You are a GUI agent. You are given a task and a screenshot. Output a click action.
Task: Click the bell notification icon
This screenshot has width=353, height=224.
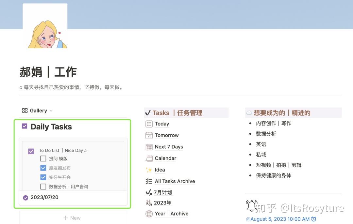[x=252, y=205]
